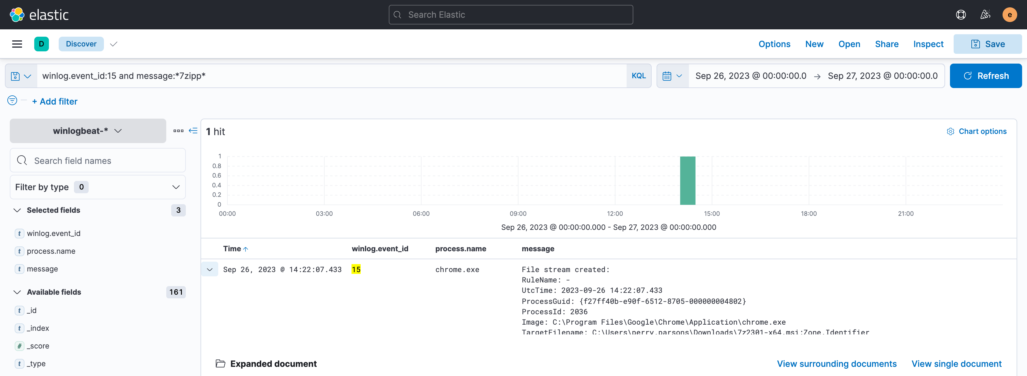Open the newsfeed celebration icon

(x=985, y=15)
